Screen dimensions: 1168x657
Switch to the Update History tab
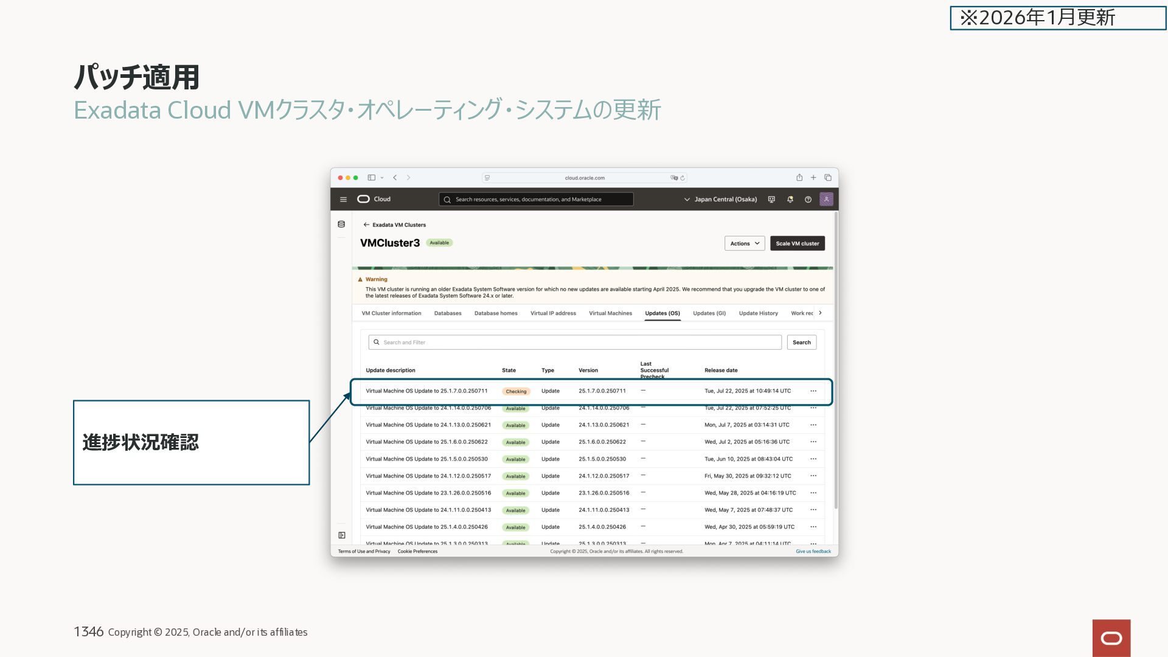point(758,313)
